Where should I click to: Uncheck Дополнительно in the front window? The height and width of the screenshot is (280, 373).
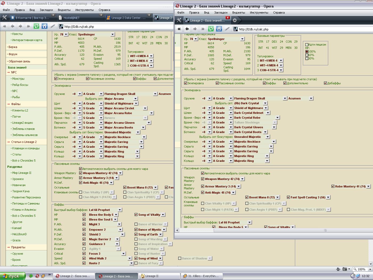285,83
